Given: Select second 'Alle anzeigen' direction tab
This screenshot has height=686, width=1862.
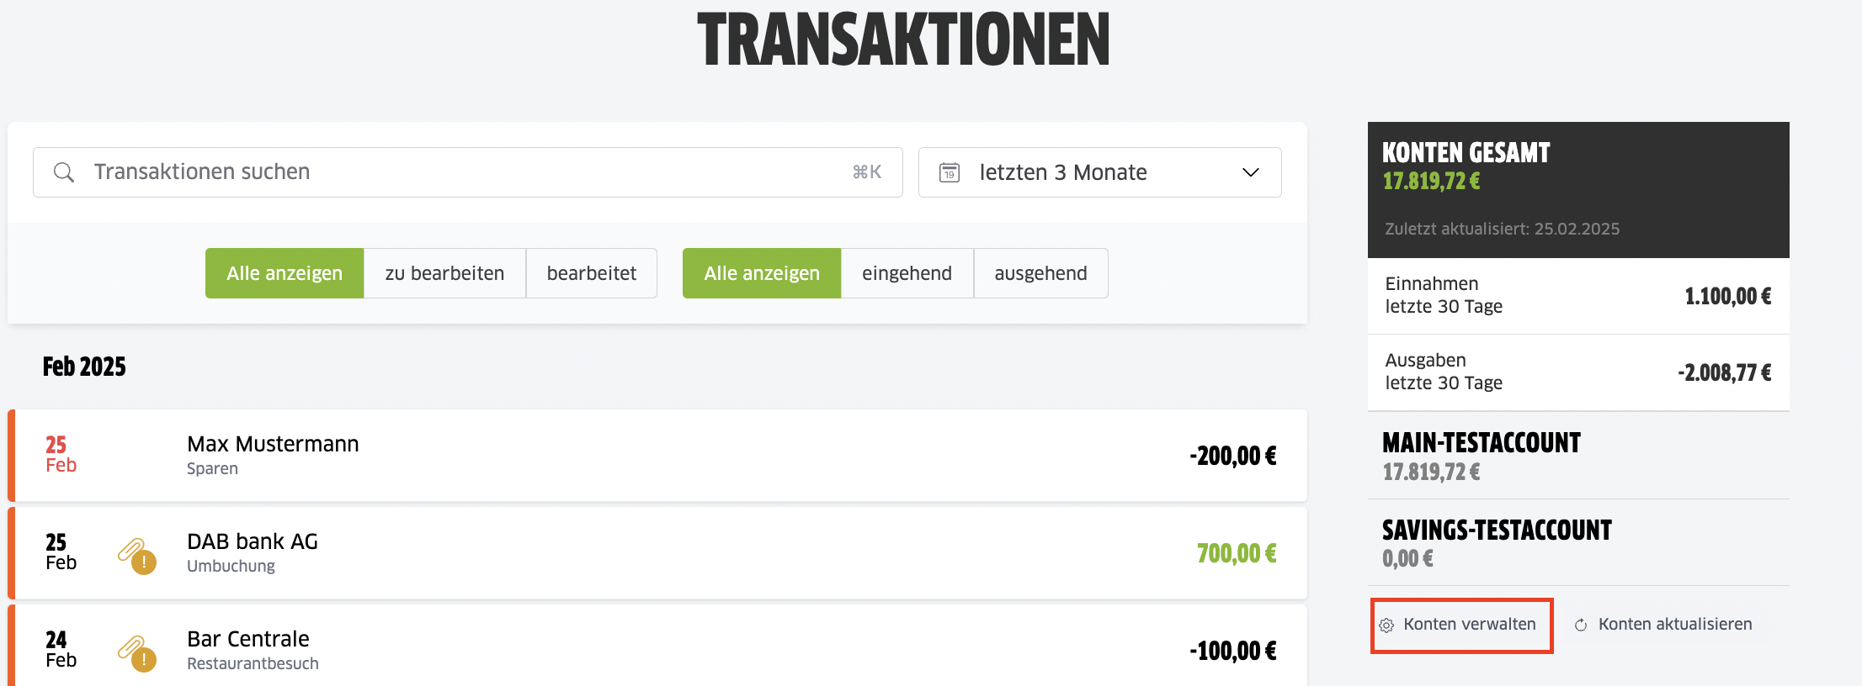Looking at the screenshot, I should 762,273.
